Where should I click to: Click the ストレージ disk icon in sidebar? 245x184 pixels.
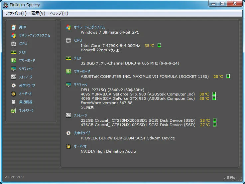pyautogui.click(x=14, y=77)
